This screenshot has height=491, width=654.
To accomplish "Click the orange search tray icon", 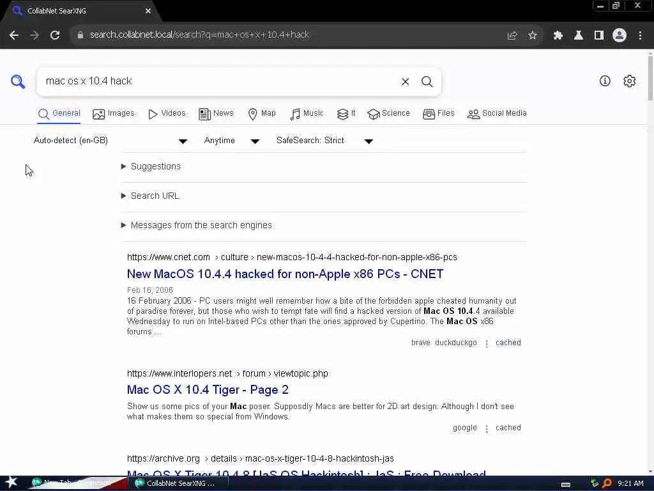I will (607, 483).
